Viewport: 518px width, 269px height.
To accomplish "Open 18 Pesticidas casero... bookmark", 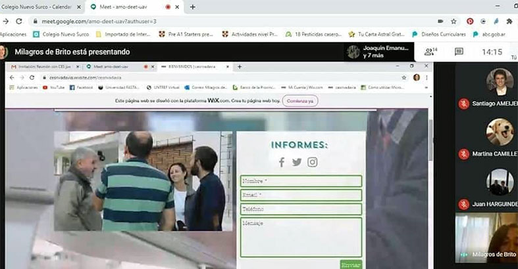I will coord(313,34).
